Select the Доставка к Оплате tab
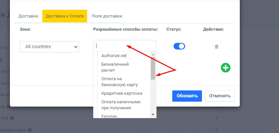Screen dimensions: 279x133 tap(65, 16)
